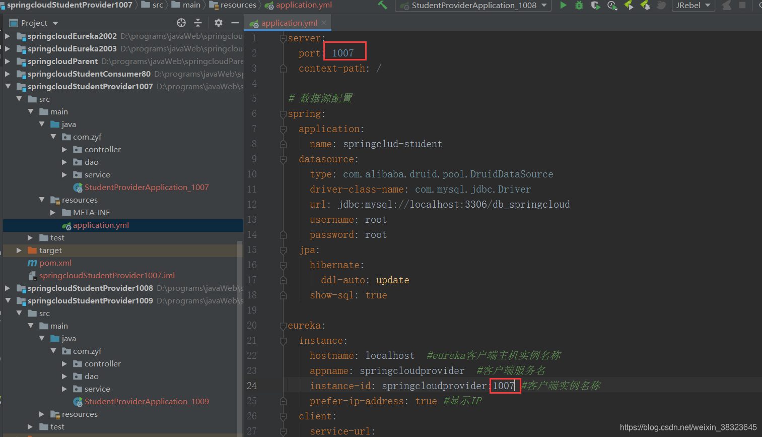Viewport: 762px width, 437px height.
Task: Hide the Project tool window
Action: [235, 23]
